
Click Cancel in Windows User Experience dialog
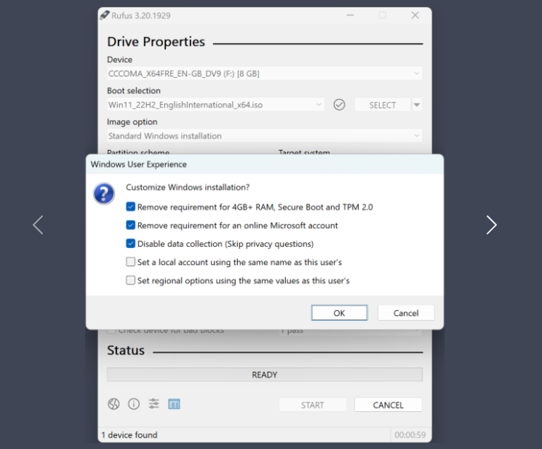point(406,313)
